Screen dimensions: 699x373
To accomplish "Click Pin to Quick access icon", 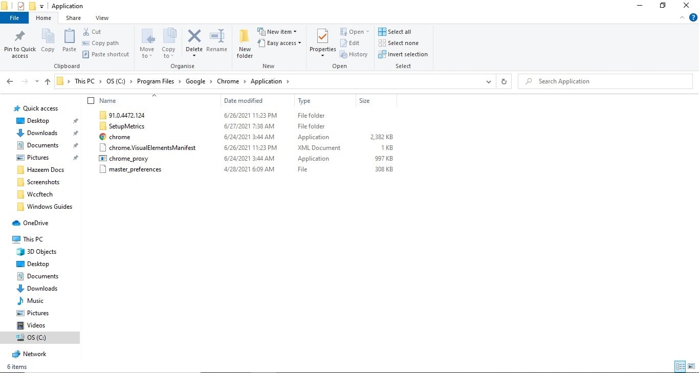I will (x=20, y=37).
